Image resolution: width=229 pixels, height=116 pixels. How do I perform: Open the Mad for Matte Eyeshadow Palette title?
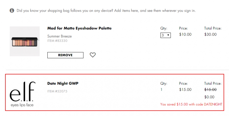coord(79,28)
